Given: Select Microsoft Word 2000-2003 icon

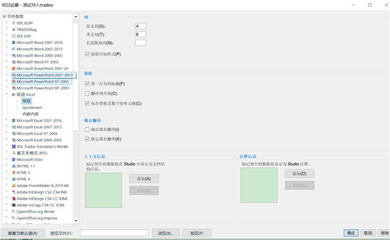Looking at the screenshot, I should pos(14,55).
